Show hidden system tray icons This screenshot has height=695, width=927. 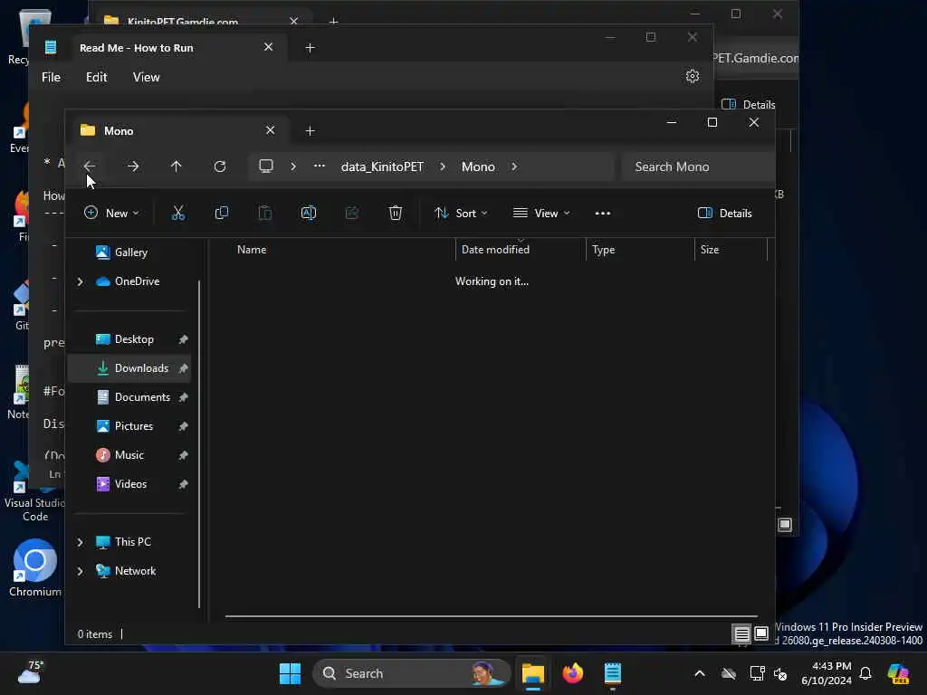(x=700, y=673)
